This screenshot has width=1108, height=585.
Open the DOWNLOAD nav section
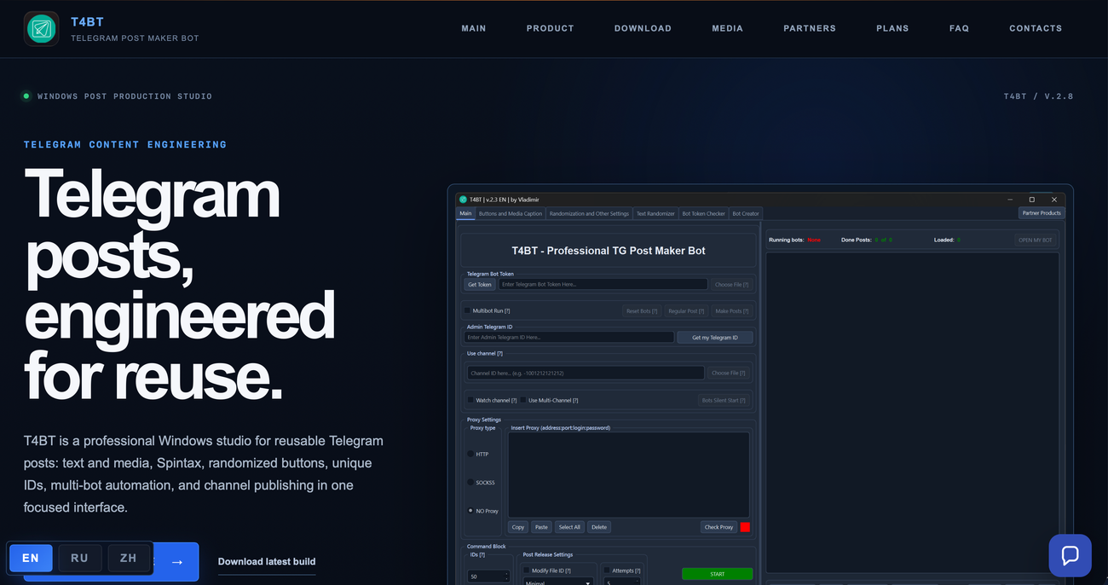point(643,28)
